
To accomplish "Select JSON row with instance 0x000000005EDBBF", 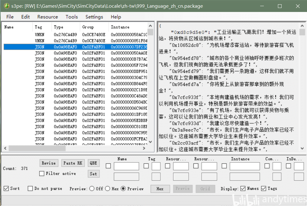I will 75,120.
